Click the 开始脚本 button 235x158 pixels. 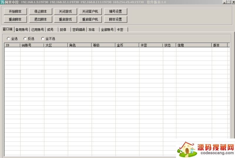pos(15,11)
